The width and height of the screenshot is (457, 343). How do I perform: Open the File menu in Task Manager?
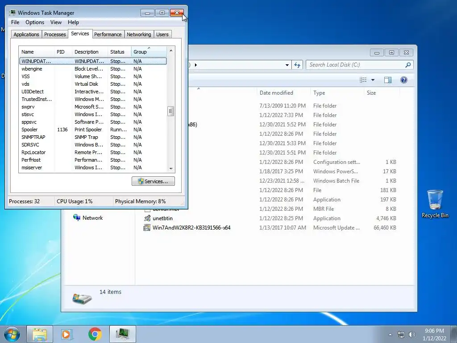pyautogui.click(x=15, y=22)
